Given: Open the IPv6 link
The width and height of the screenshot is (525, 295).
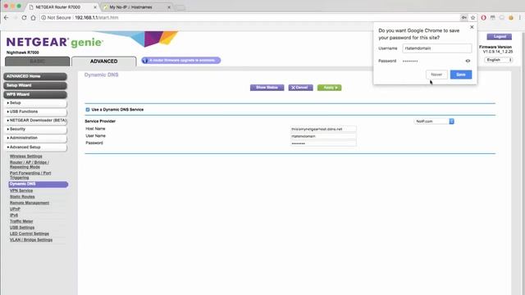Looking at the screenshot, I should point(14,215).
